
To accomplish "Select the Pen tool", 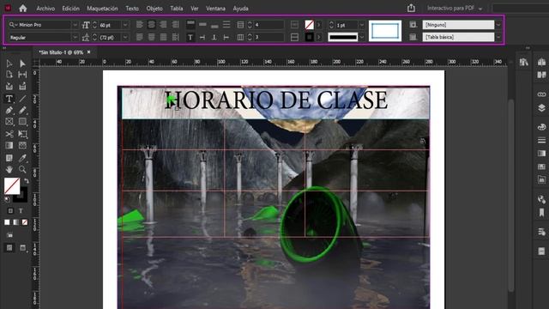I will [9, 111].
